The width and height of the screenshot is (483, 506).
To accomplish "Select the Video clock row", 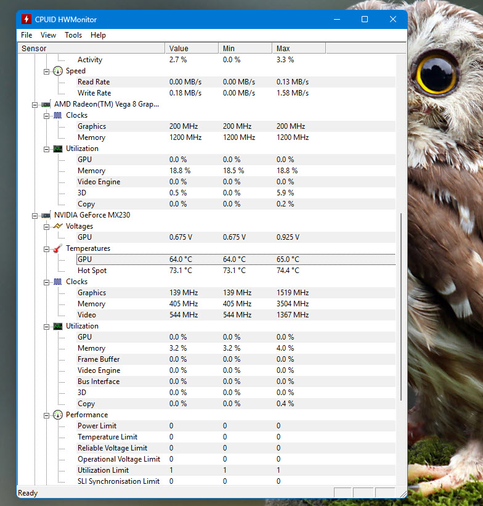I will click(236, 315).
